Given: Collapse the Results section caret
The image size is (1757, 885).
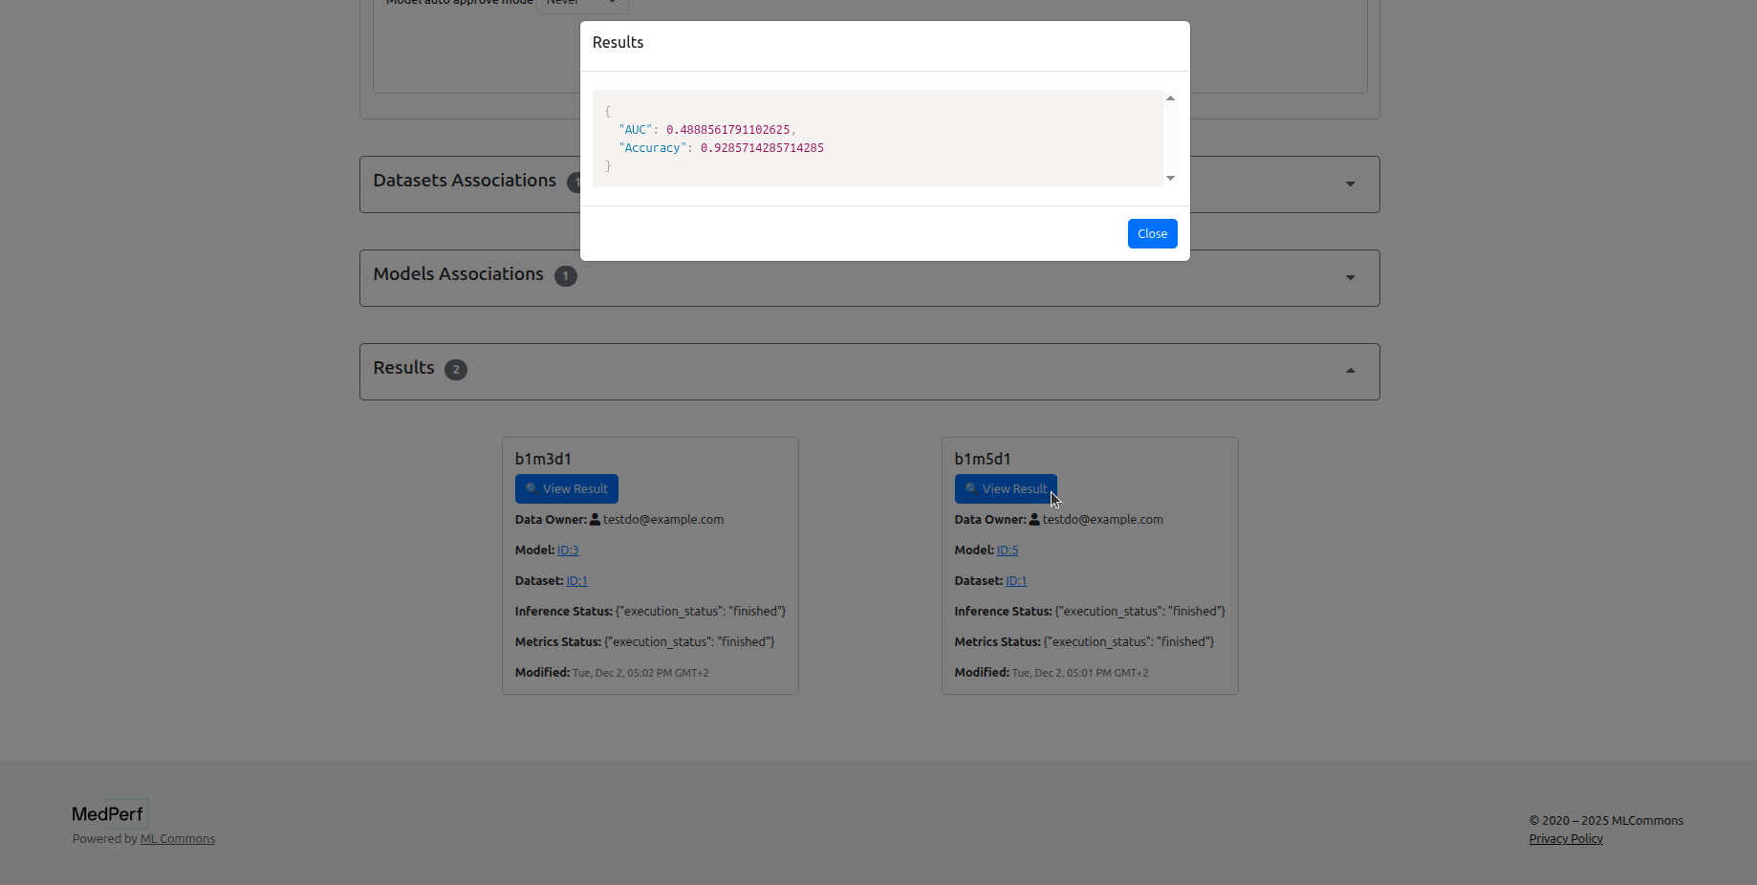Looking at the screenshot, I should pos(1350,371).
